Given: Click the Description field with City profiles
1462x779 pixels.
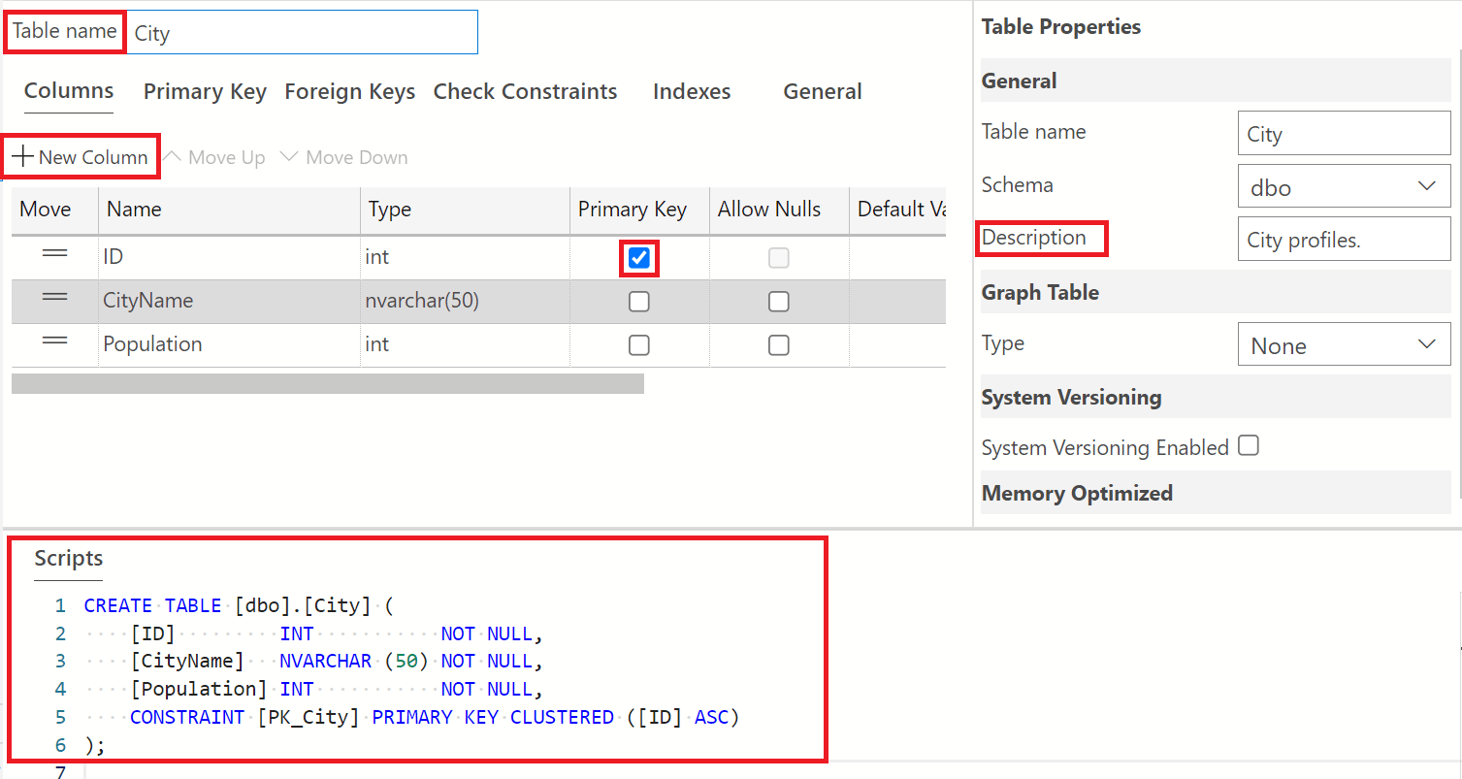Looking at the screenshot, I should (1344, 239).
